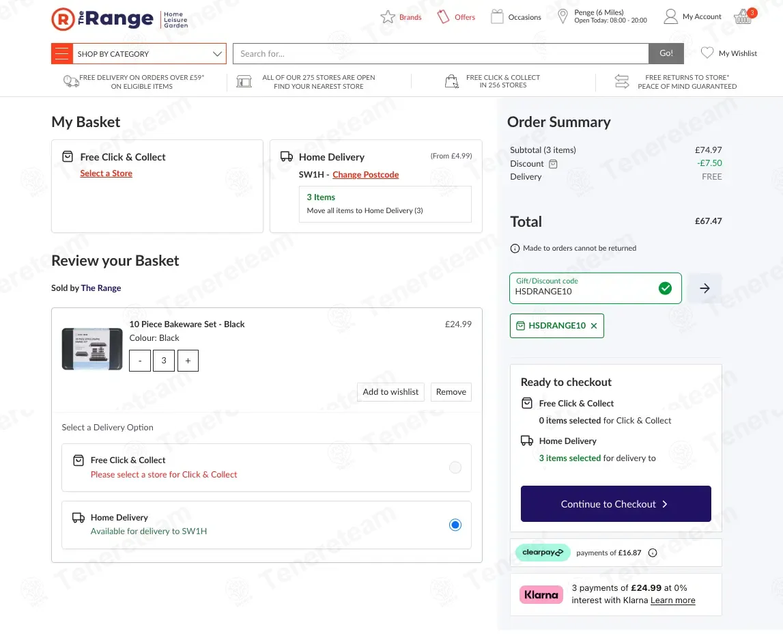Click the My Wishlist heart icon
Screen dimensions: 783x638
point(707,53)
